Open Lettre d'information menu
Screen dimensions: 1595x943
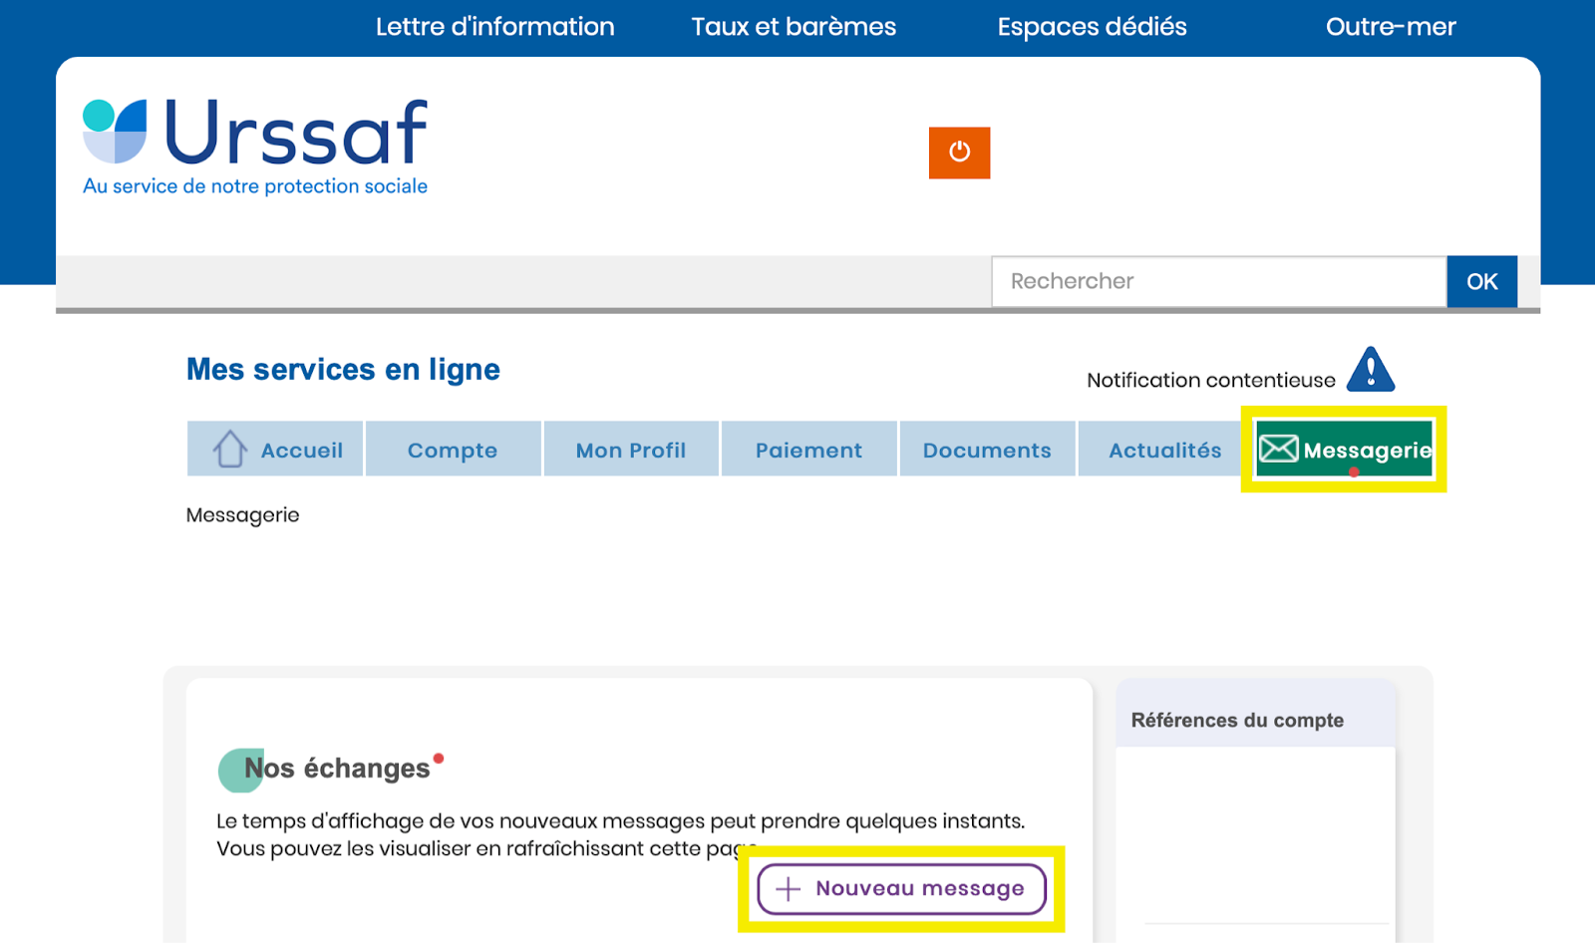click(x=494, y=27)
